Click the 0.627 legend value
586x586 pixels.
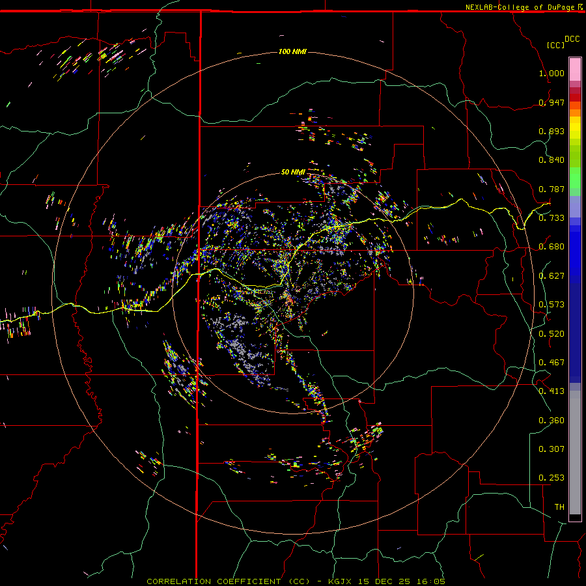[551, 275]
